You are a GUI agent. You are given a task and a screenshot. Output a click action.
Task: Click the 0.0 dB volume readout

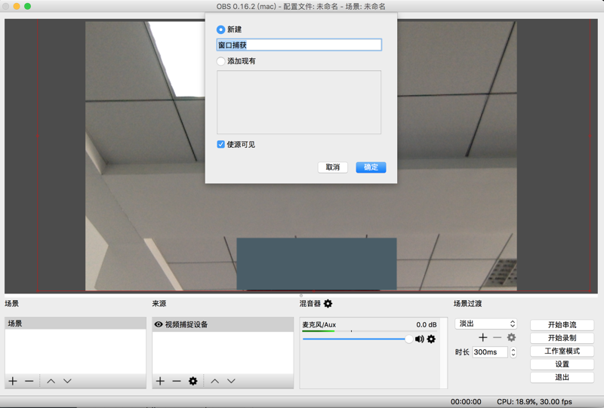tap(427, 325)
